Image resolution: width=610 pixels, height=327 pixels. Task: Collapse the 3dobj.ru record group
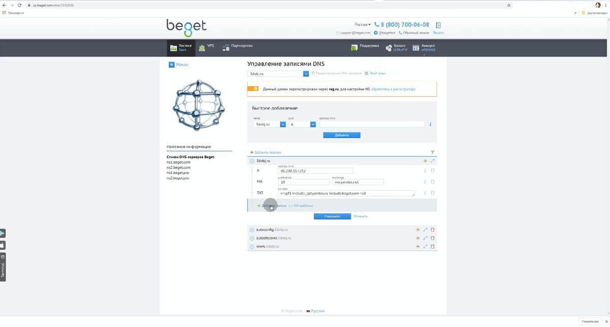tap(252, 161)
